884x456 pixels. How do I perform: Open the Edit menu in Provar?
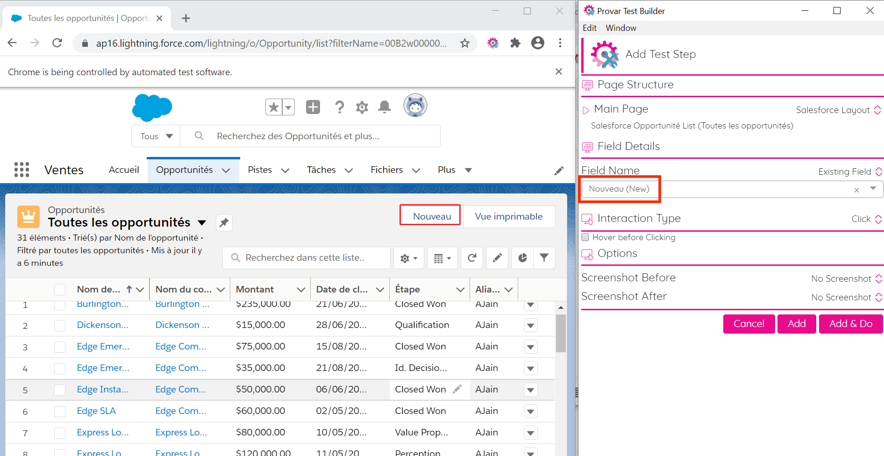(x=590, y=28)
